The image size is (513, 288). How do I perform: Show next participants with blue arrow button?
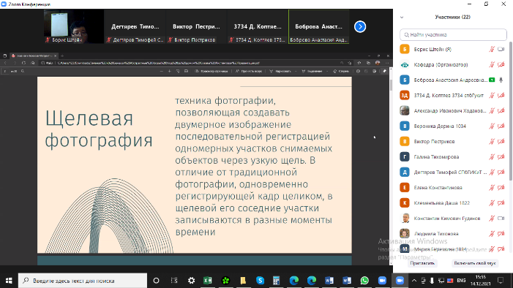point(360,26)
